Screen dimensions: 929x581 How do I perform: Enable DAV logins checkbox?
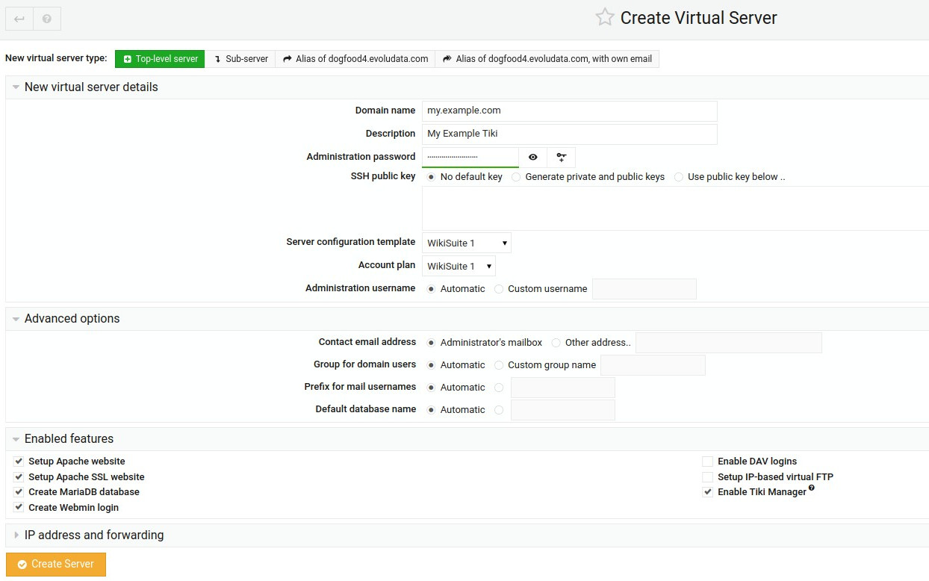(x=707, y=462)
